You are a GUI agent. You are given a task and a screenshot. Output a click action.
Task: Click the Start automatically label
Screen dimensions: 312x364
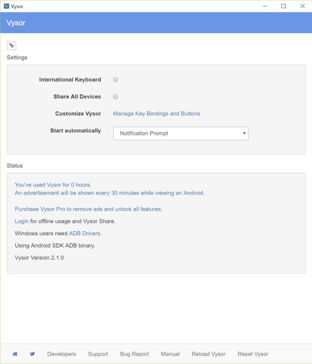(x=75, y=130)
